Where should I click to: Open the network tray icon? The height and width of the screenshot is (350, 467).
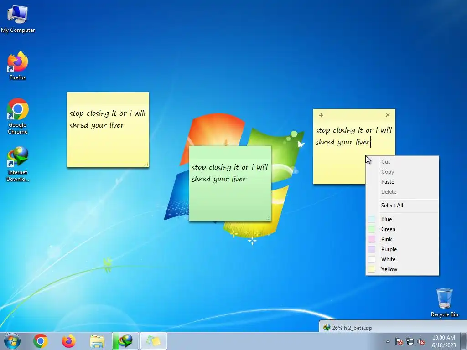click(410, 341)
